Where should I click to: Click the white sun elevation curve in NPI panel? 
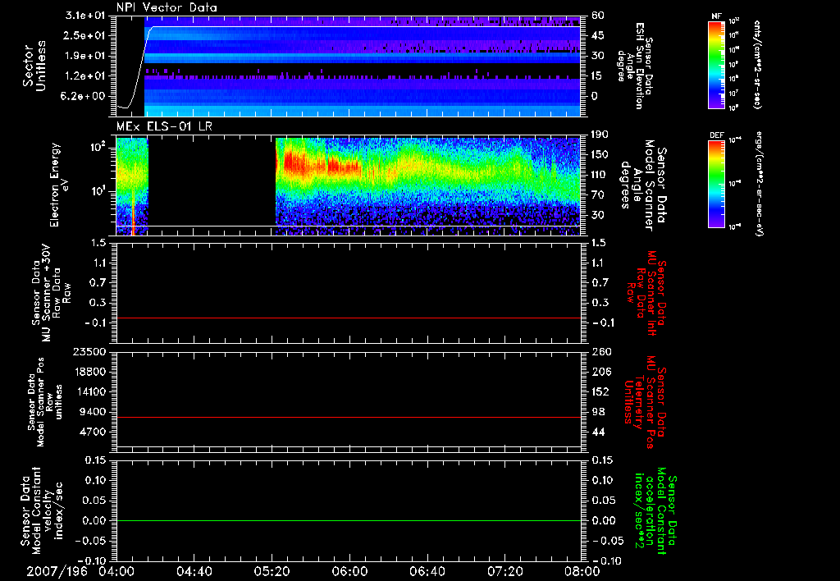click(364, 27)
